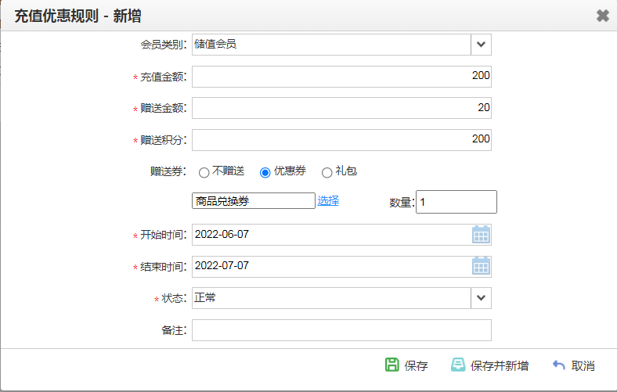Expand the 状态 dropdown arrow

tap(481, 298)
